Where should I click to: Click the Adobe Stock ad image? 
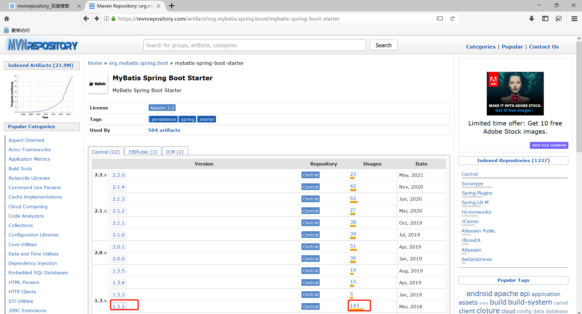point(515,94)
